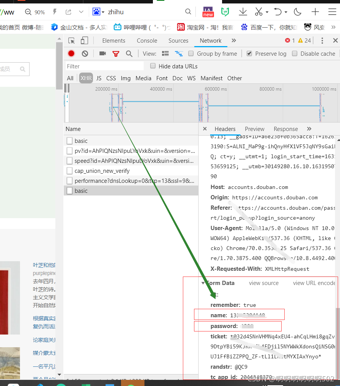Stop recording network log red button
Screen dimensions: 340x386
tap(71, 54)
